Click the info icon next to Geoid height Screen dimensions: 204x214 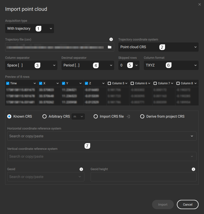coord(193,169)
